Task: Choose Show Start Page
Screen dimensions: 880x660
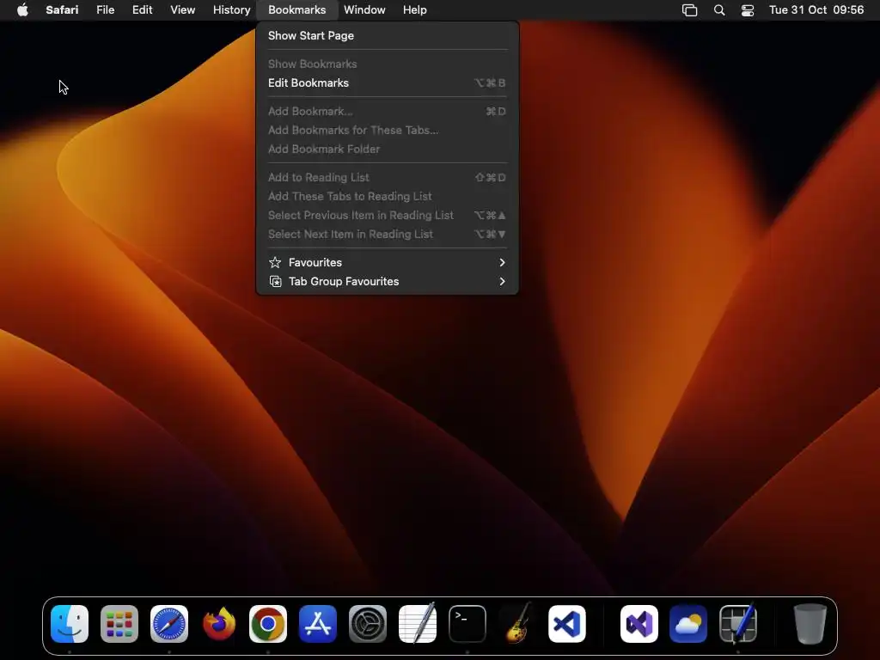Action: point(388,36)
